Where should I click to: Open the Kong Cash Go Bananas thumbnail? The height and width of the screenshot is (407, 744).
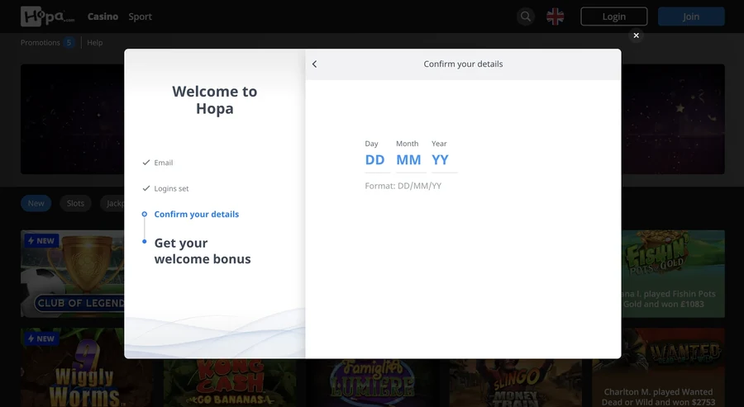coord(230,383)
